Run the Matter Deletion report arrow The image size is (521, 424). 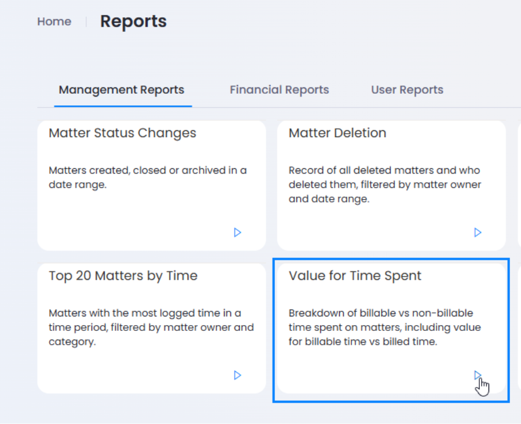tap(478, 233)
